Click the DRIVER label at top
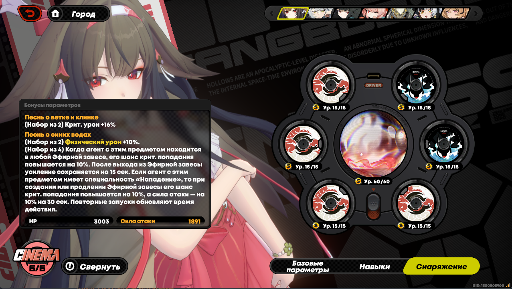This screenshot has height=289, width=512. (374, 85)
